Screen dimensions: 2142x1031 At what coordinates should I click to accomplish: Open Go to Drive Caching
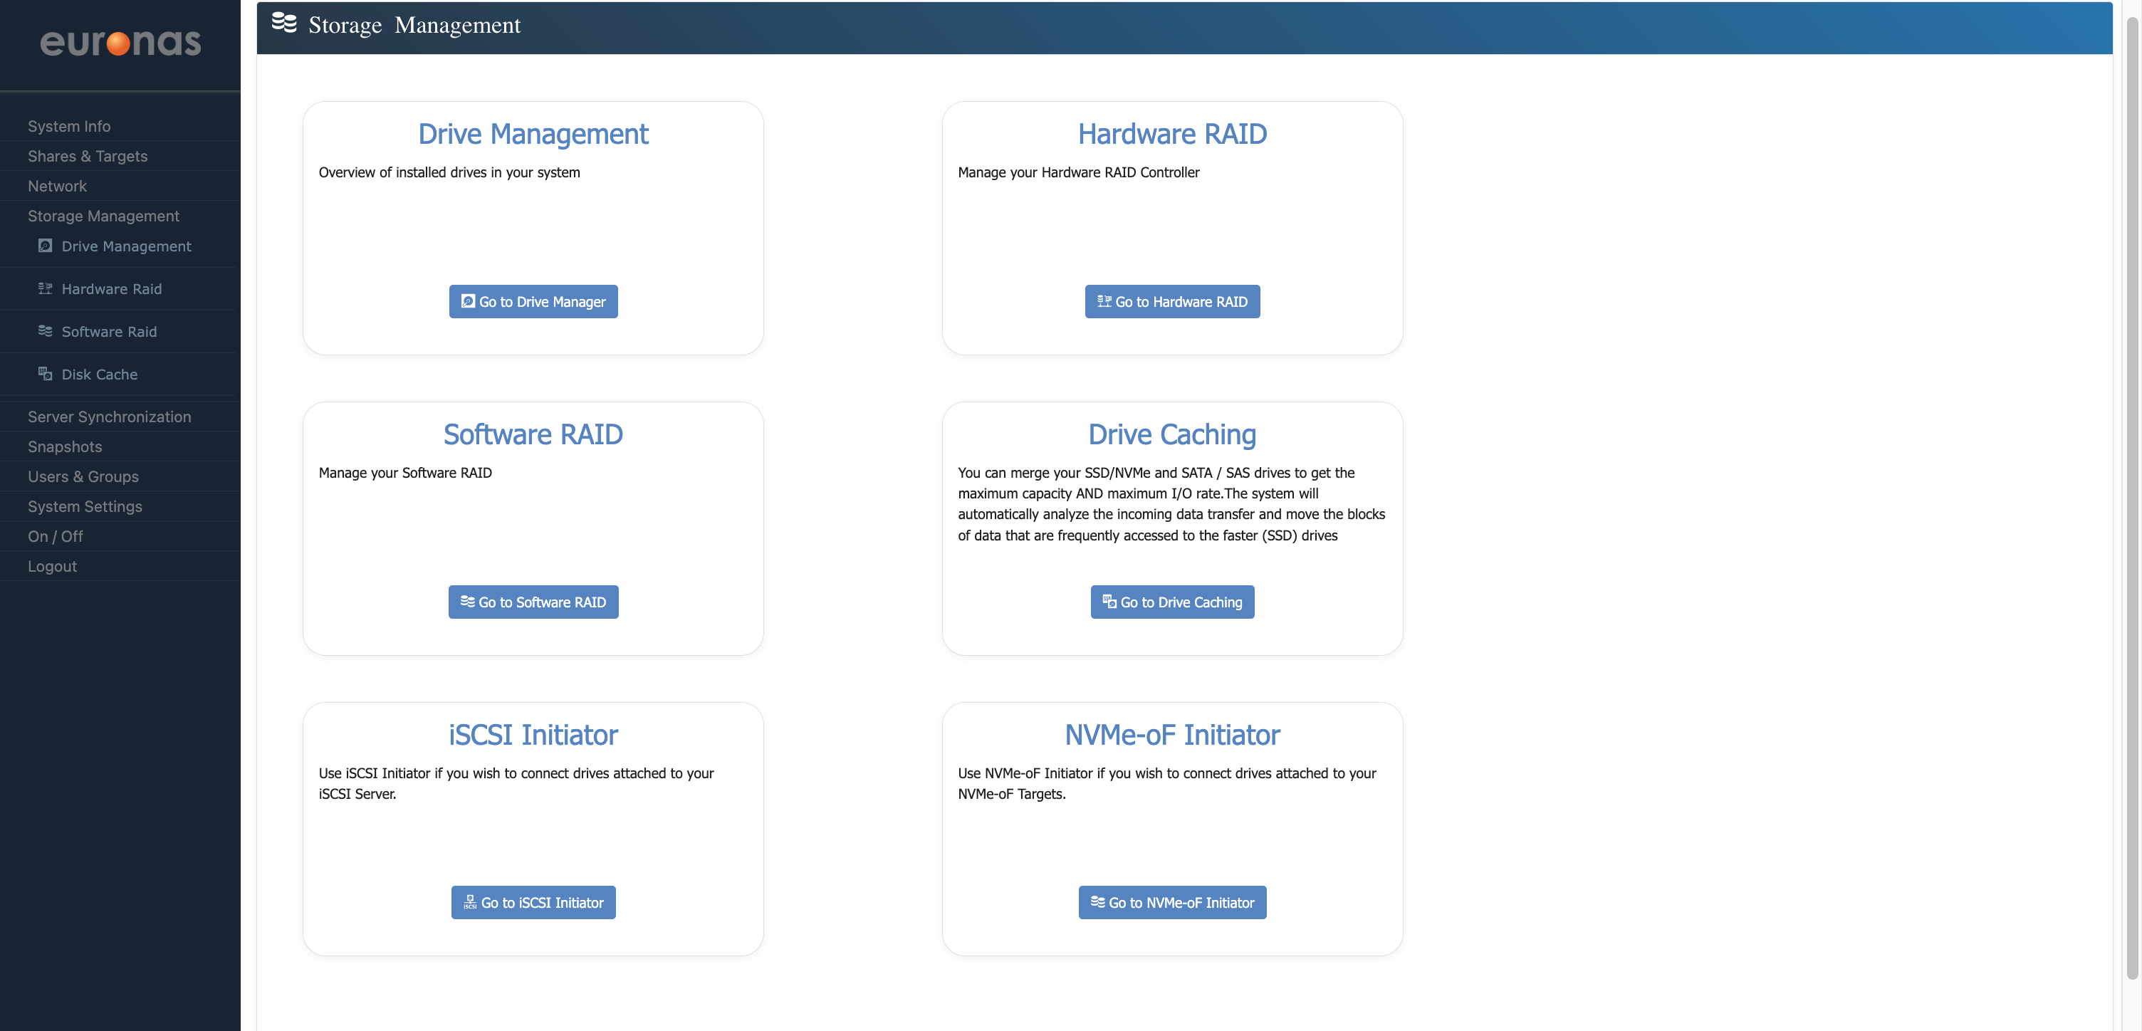(x=1171, y=602)
